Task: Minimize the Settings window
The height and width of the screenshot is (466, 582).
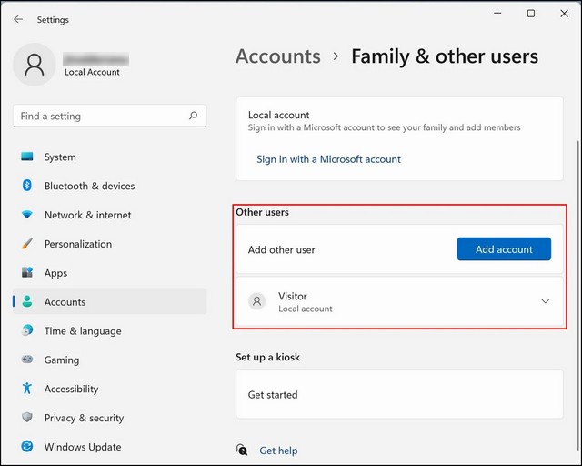Action: pyautogui.click(x=497, y=14)
